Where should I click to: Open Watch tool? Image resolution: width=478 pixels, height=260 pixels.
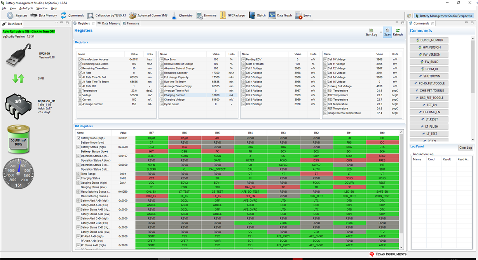click(257, 16)
